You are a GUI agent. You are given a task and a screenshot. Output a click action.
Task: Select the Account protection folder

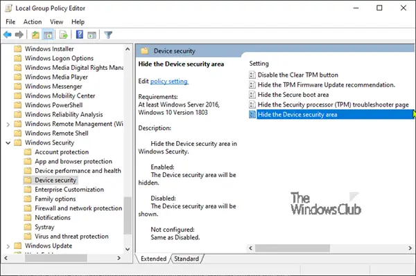point(62,152)
